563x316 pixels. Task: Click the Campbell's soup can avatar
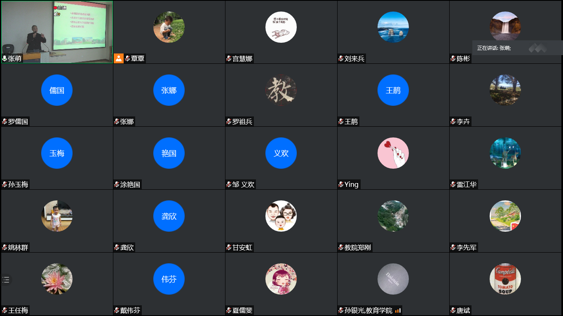coord(505,279)
